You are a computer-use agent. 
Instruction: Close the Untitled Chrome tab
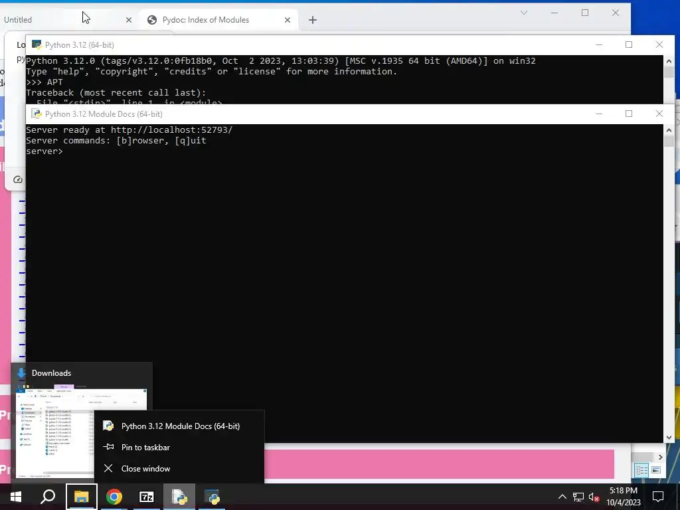(129, 20)
